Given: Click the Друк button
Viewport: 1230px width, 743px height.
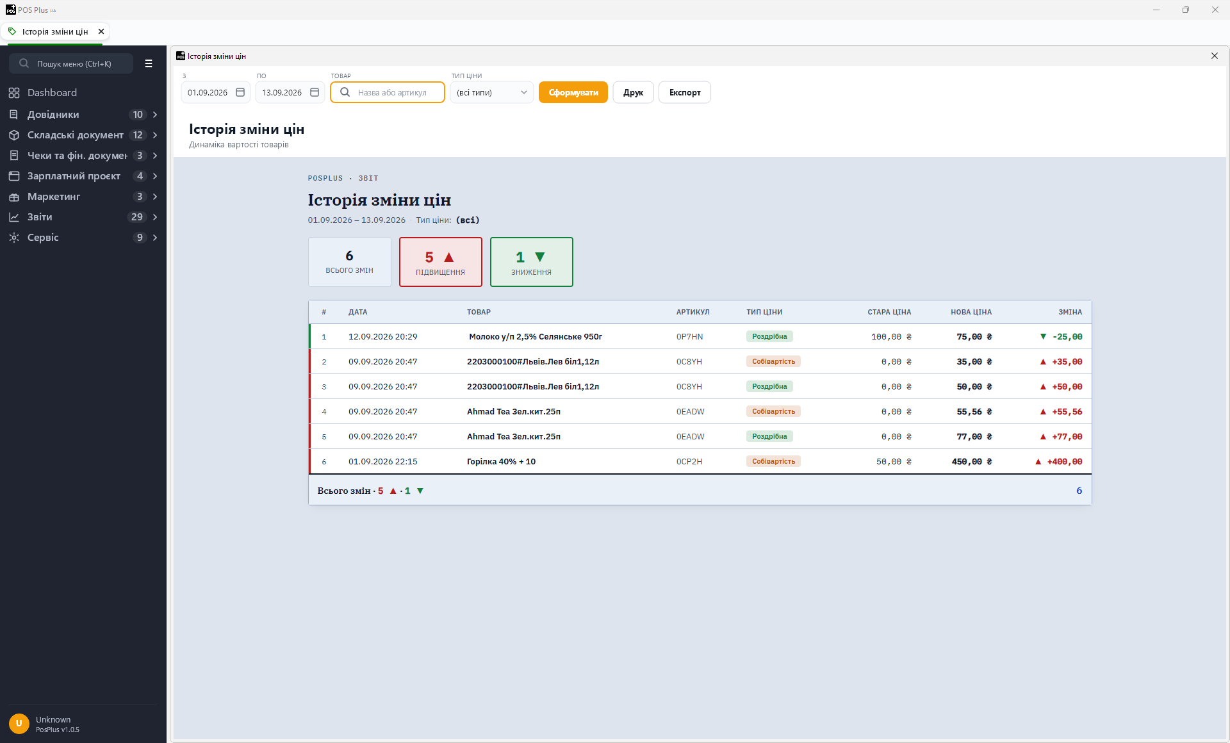Looking at the screenshot, I should (x=633, y=92).
